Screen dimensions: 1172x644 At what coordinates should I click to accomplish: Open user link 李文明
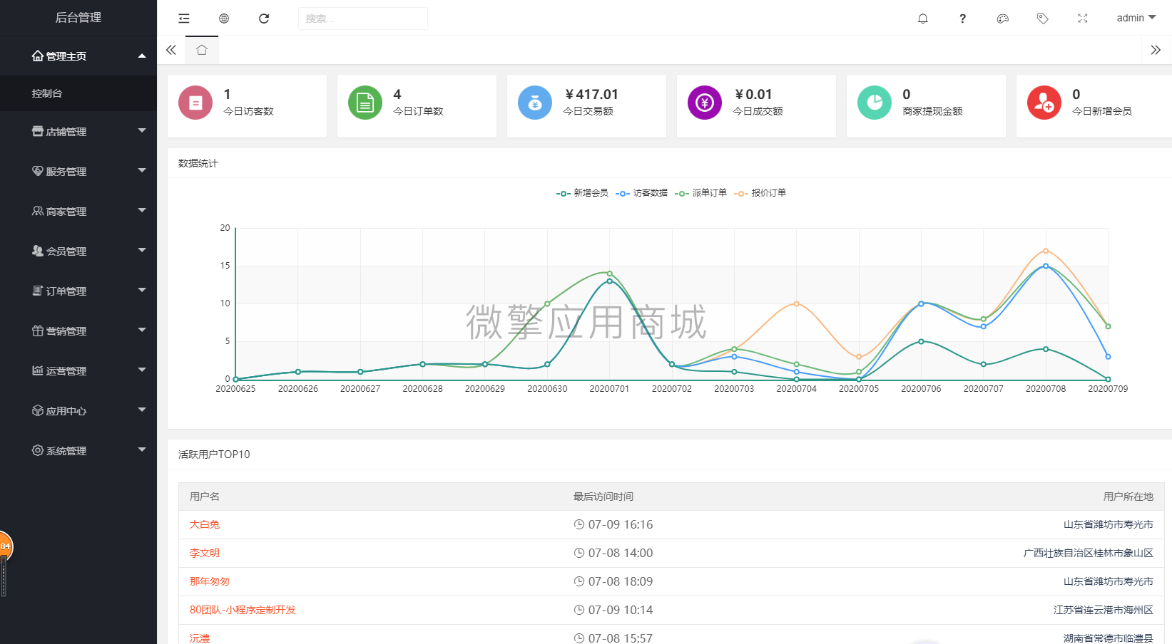click(205, 553)
